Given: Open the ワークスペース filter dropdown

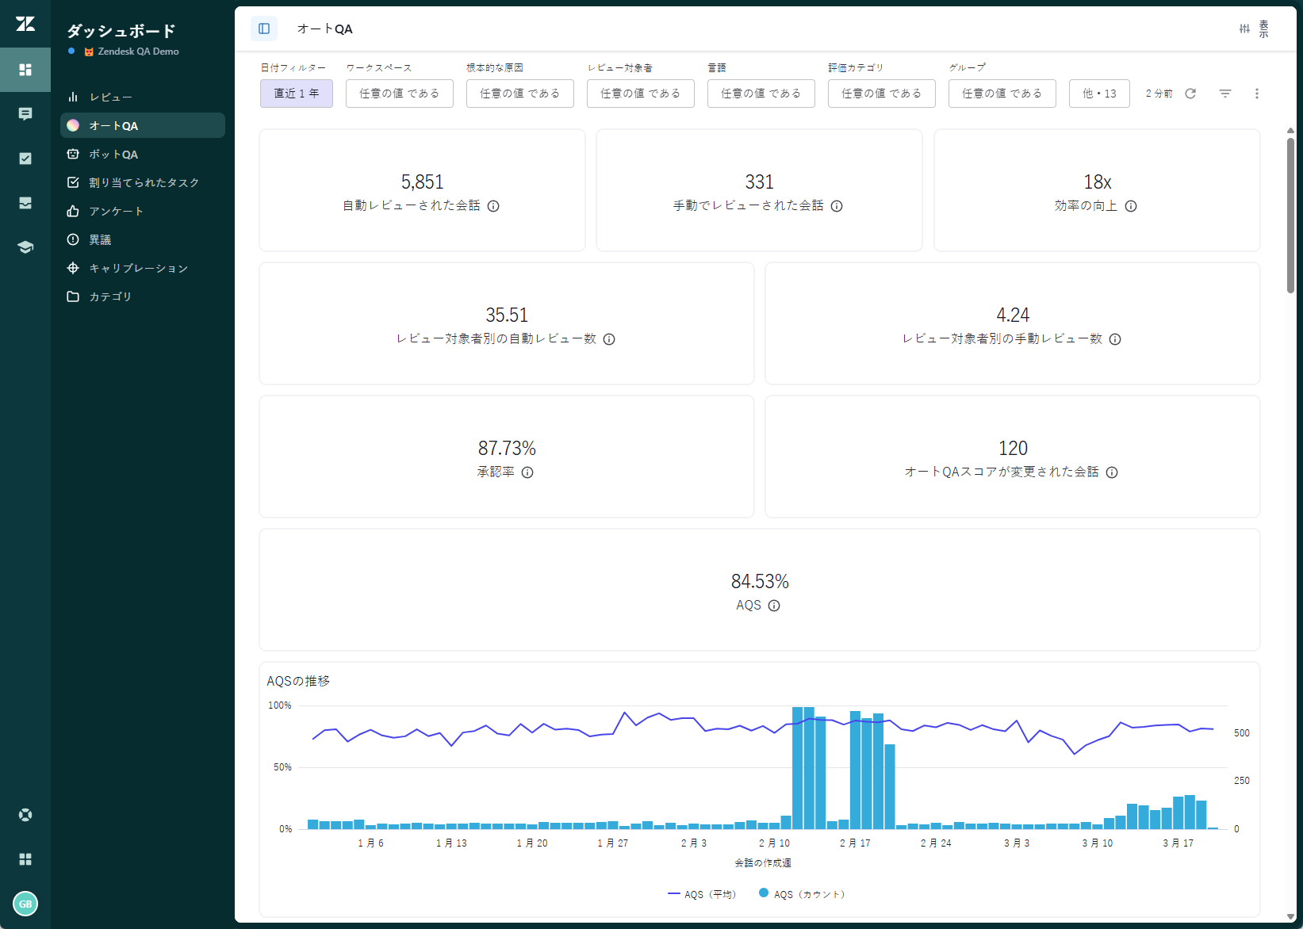Looking at the screenshot, I should (x=399, y=94).
